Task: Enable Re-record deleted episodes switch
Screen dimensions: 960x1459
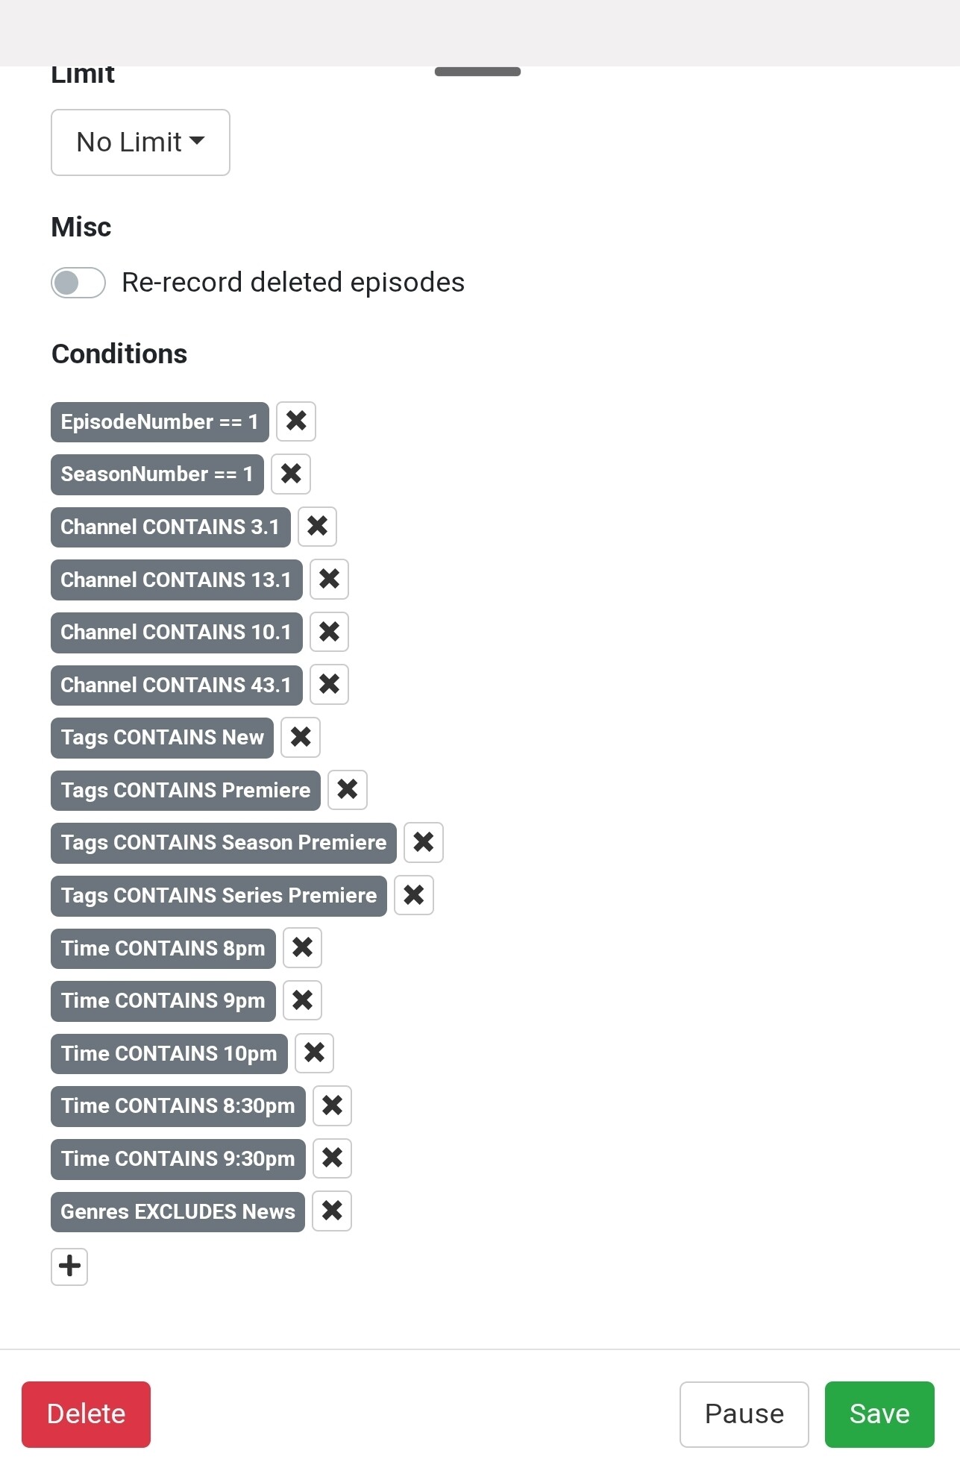Action: click(x=78, y=283)
